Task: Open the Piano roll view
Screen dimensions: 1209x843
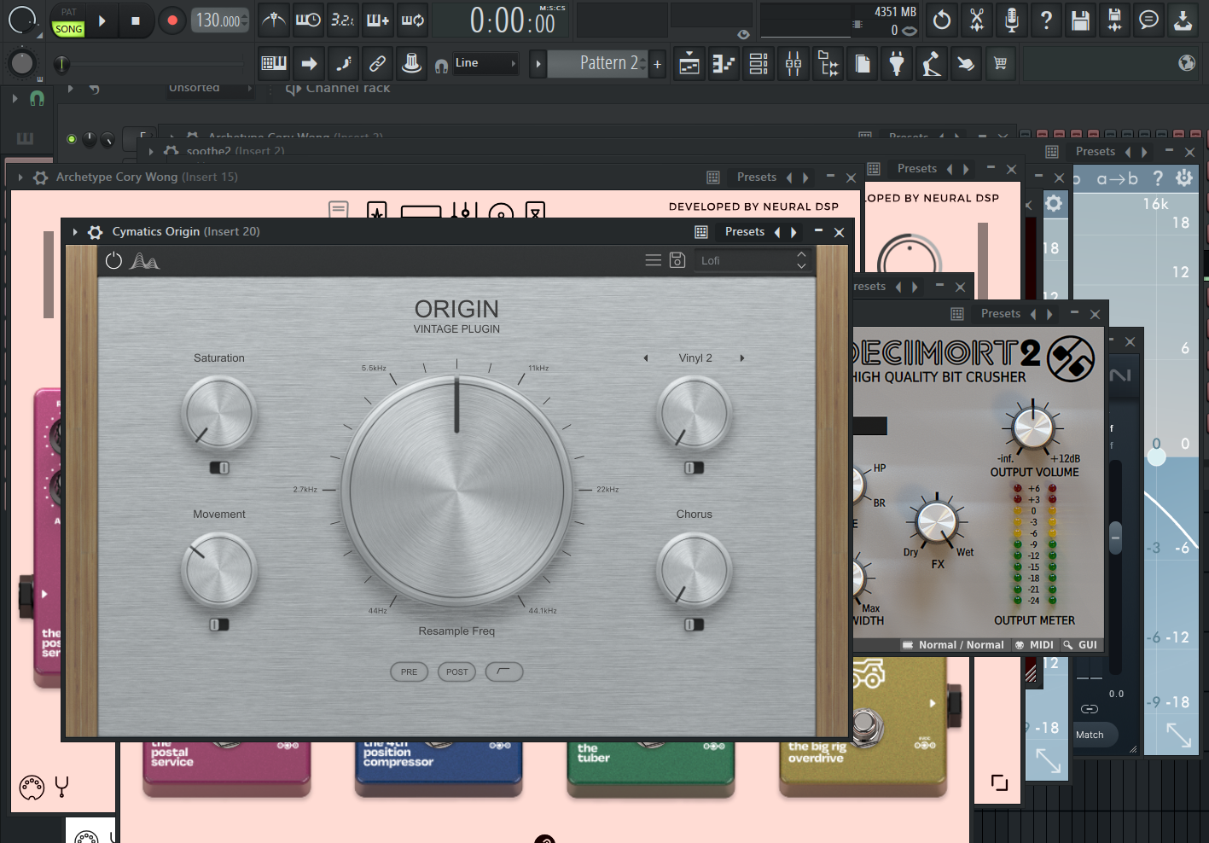Action: coord(724,64)
